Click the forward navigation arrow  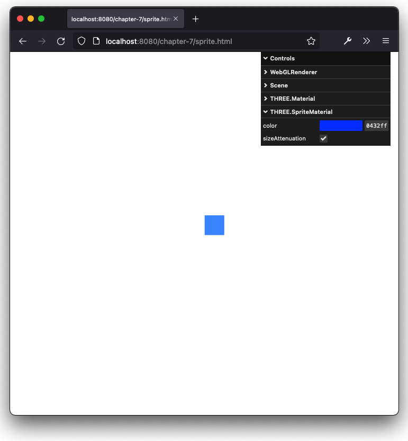(42, 41)
